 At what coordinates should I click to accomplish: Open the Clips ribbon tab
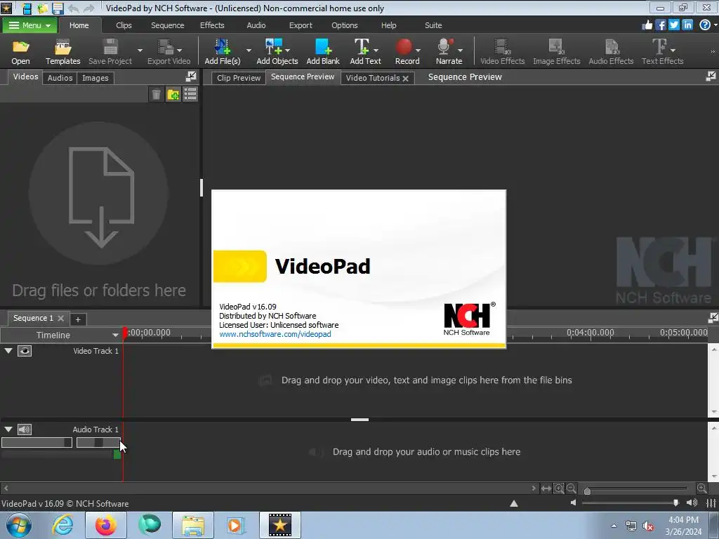pyautogui.click(x=124, y=25)
